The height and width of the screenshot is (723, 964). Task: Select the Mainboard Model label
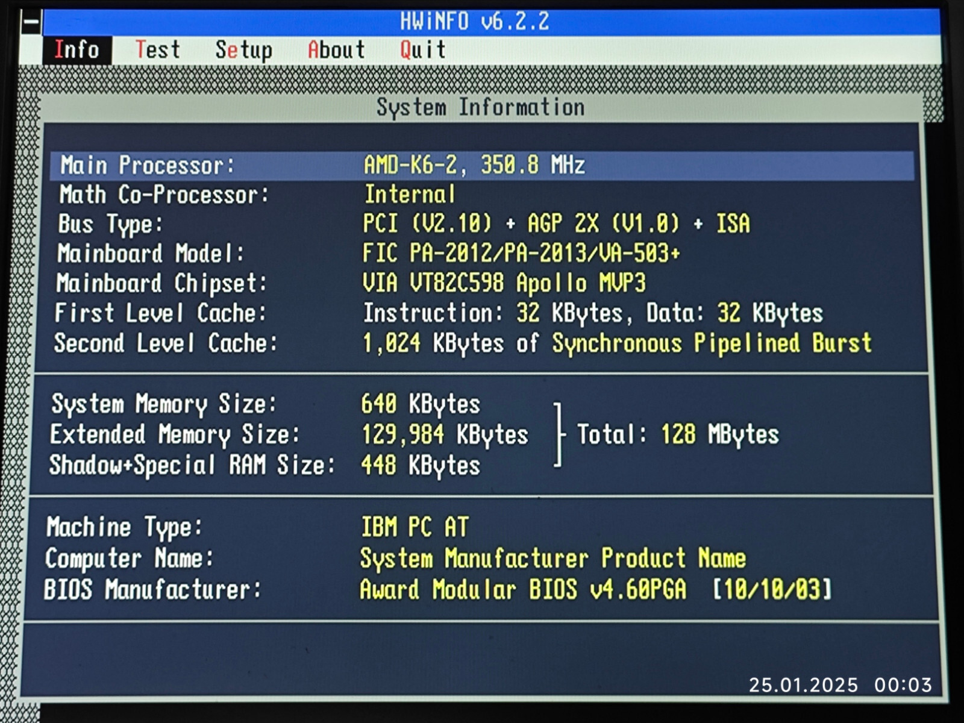151,253
